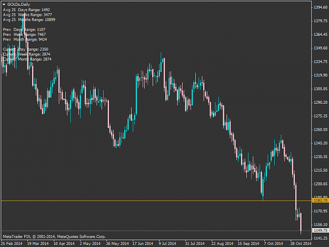Click the 10 Apr 2014 date label
Screen dimensions: 329x247
pos(64,244)
